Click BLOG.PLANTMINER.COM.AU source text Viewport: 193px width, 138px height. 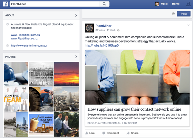coord(104,123)
